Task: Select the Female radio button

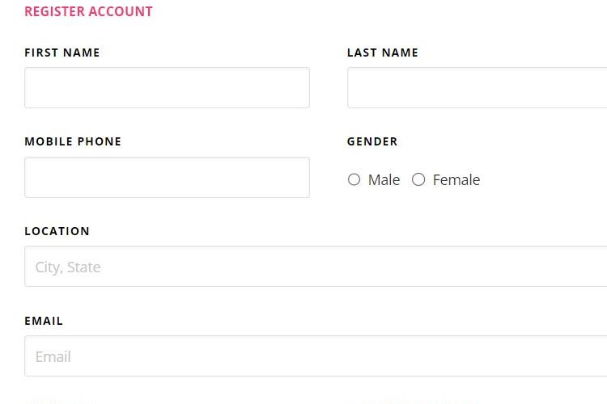Action: 418,179
